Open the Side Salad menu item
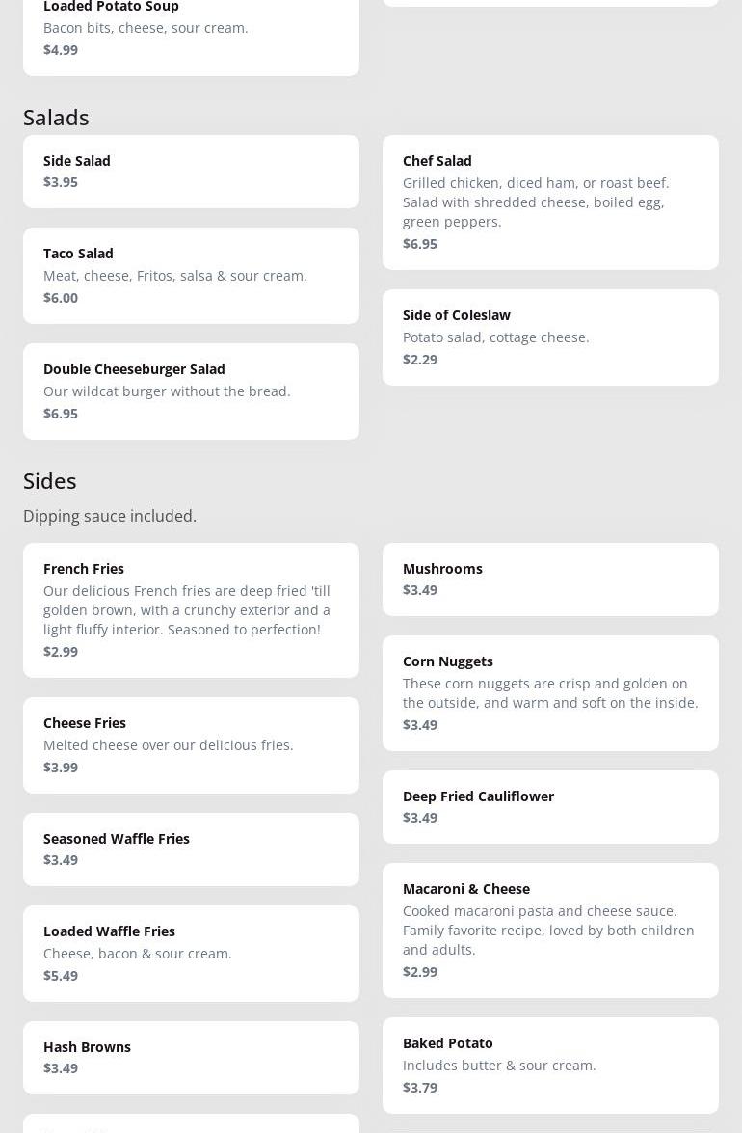742x1133 pixels. 191,172
